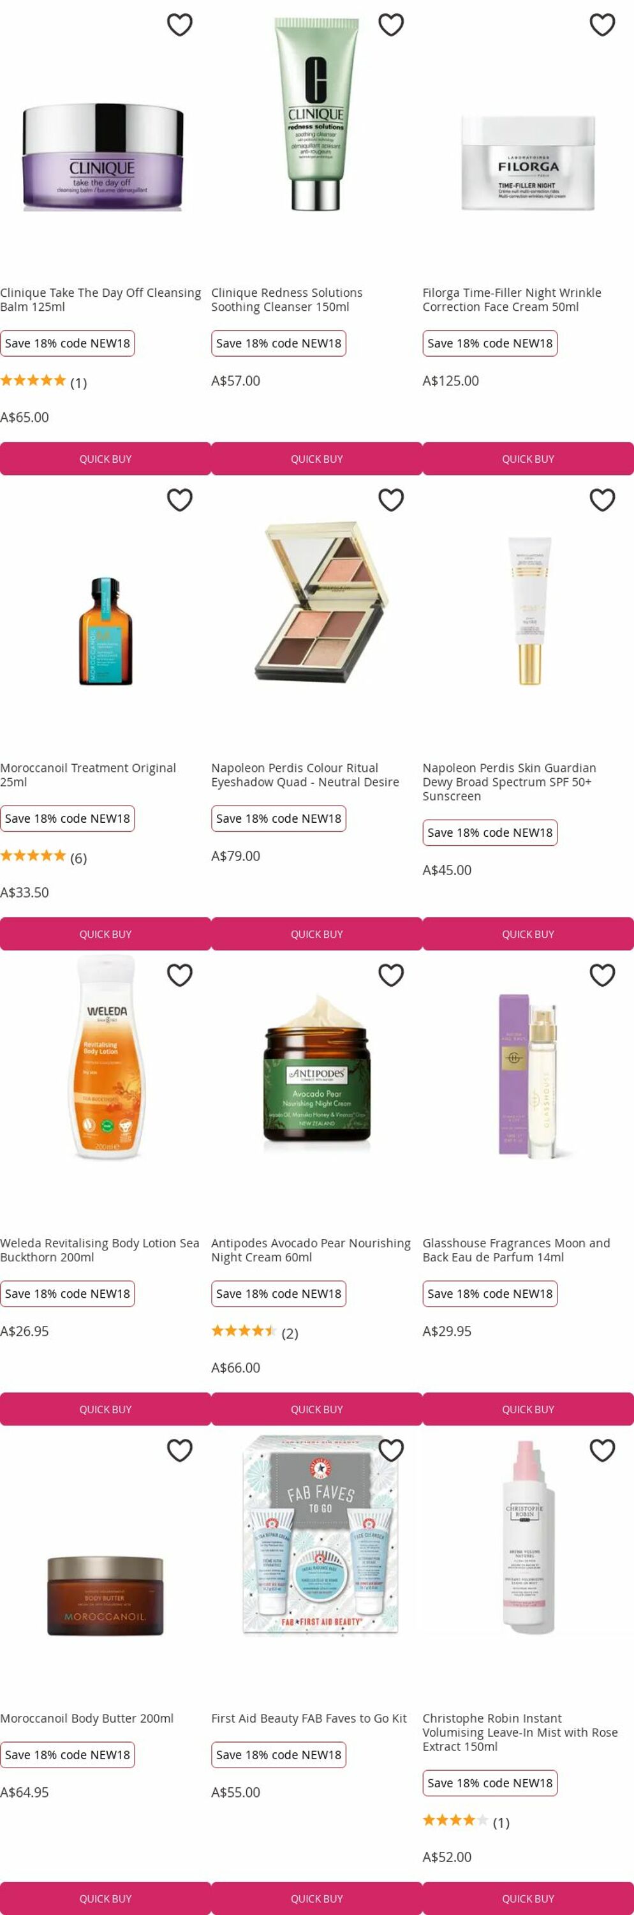Screen dimensions: 634x1915
Task: Wishlist the Napoleon Perdis Eyeshadow Quad
Action: pyautogui.click(x=391, y=500)
